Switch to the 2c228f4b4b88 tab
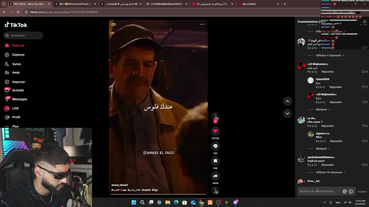The width and height of the screenshot is (369, 207). coord(167,4)
